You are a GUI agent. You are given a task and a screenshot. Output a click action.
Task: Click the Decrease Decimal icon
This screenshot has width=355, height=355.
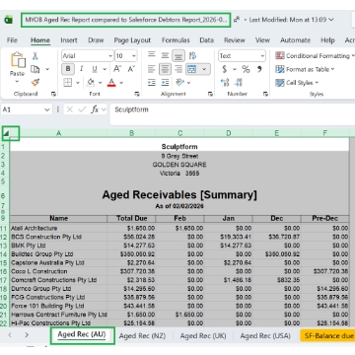[x=239, y=83]
